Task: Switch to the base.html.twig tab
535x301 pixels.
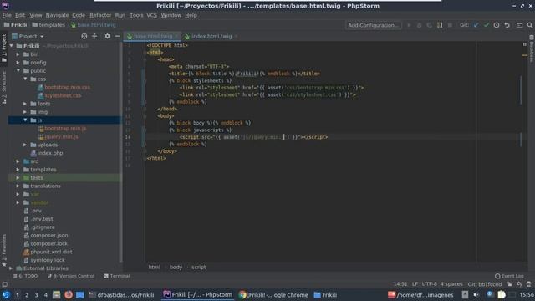Action: tap(152, 36)
